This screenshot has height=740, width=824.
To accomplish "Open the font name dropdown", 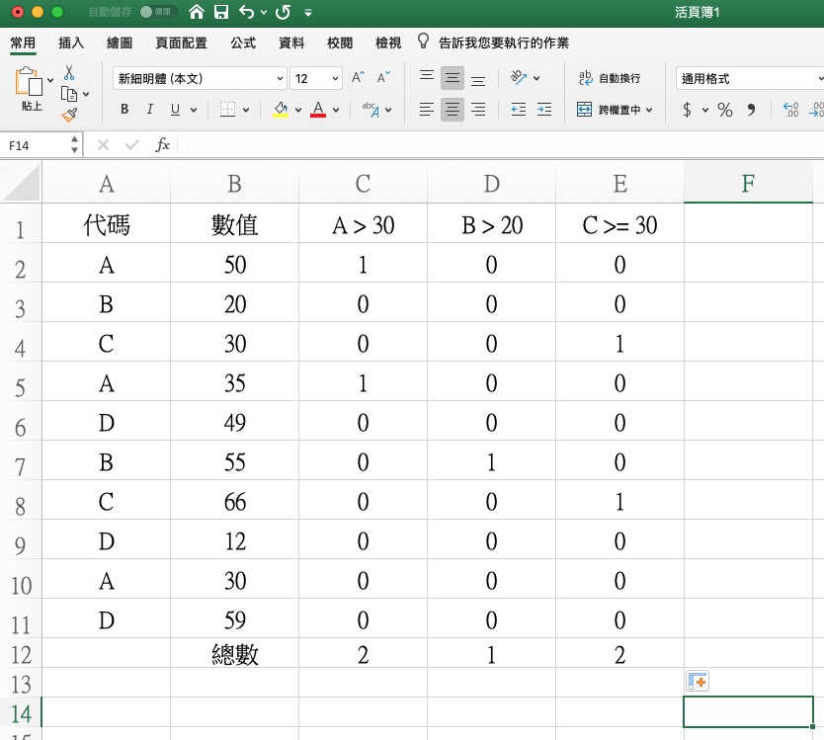I will click(280, 79).
